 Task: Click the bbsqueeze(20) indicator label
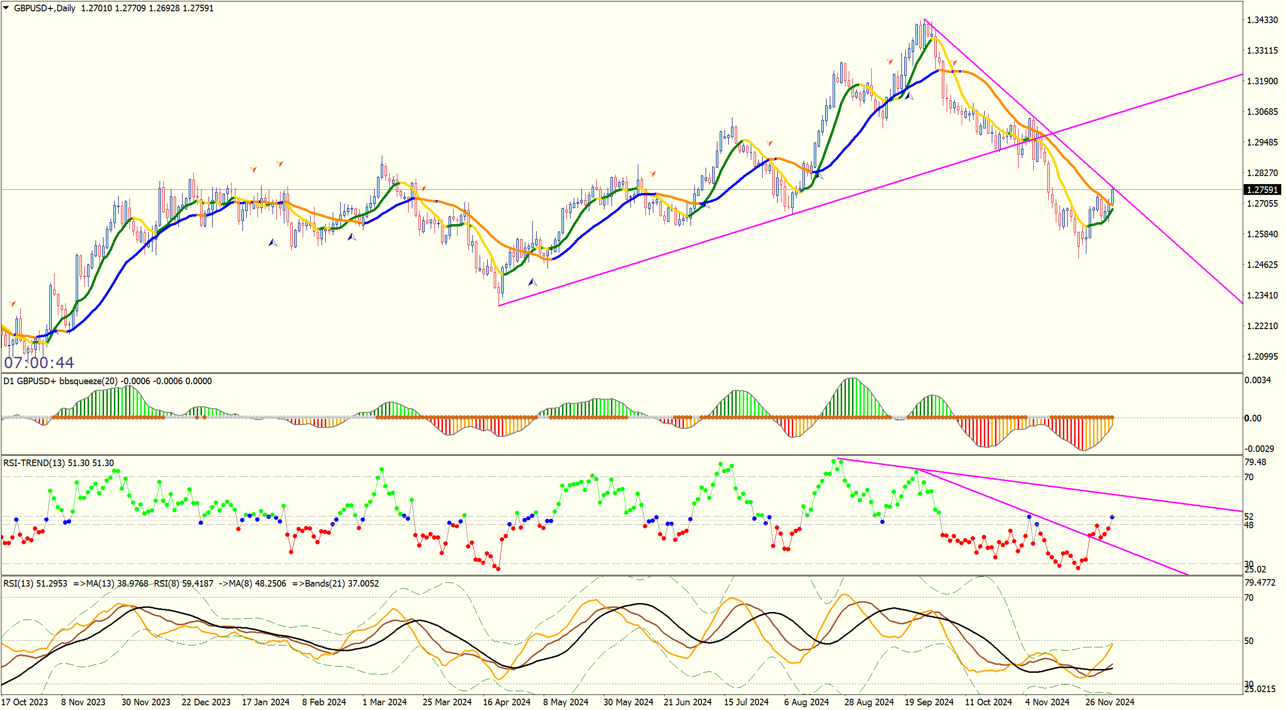tap(88, 381)
